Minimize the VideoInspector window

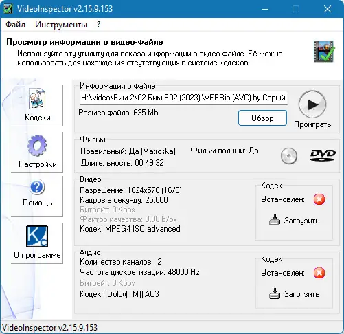coord(265,9)
